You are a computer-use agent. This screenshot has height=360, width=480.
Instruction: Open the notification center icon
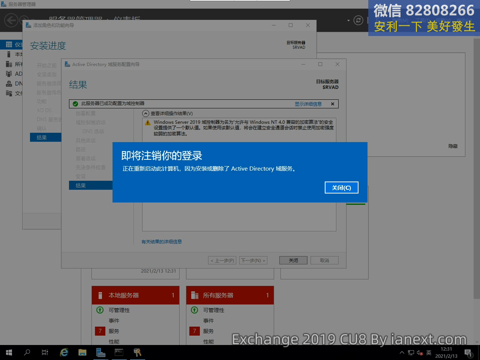[468, 352]
